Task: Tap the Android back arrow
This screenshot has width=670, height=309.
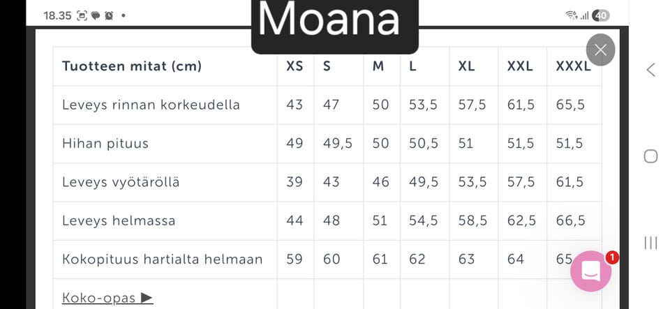Action: [x=650, y=70]
